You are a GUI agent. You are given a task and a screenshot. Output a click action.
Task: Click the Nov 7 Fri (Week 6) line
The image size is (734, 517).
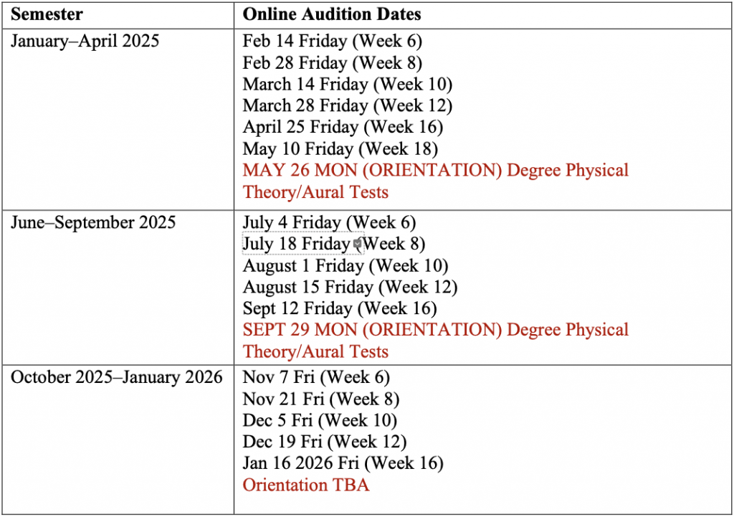(x=316, y=377)
